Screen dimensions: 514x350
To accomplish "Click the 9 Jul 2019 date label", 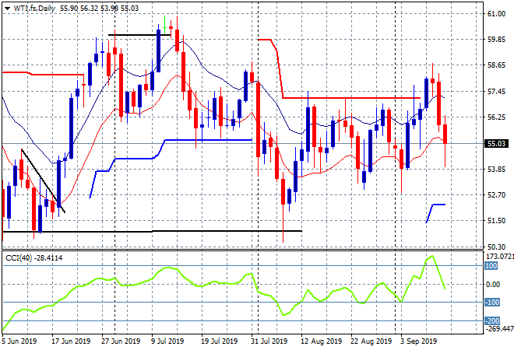I will pos(167,341).
